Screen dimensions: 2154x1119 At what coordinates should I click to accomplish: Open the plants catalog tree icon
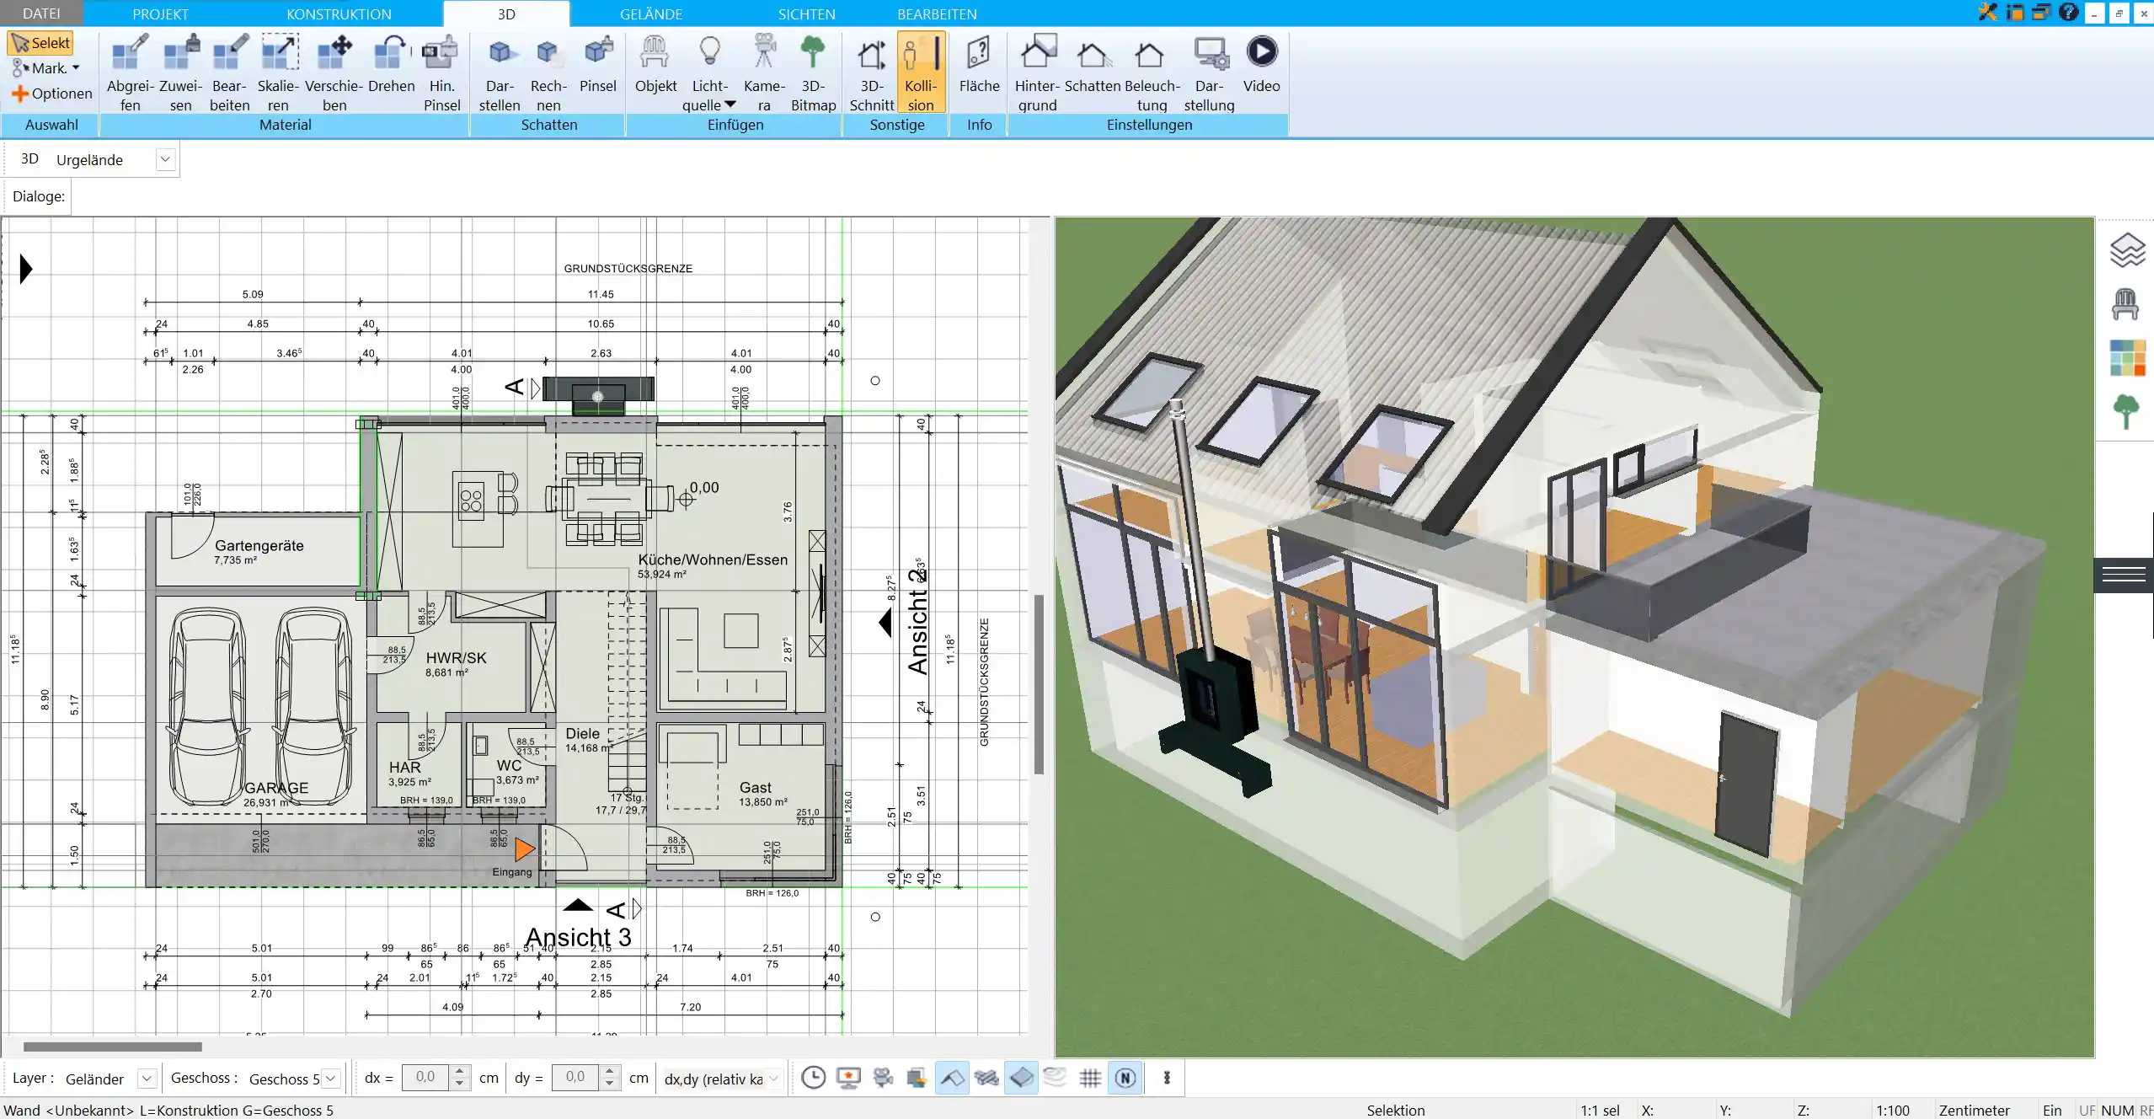(x=2126, y=412)
